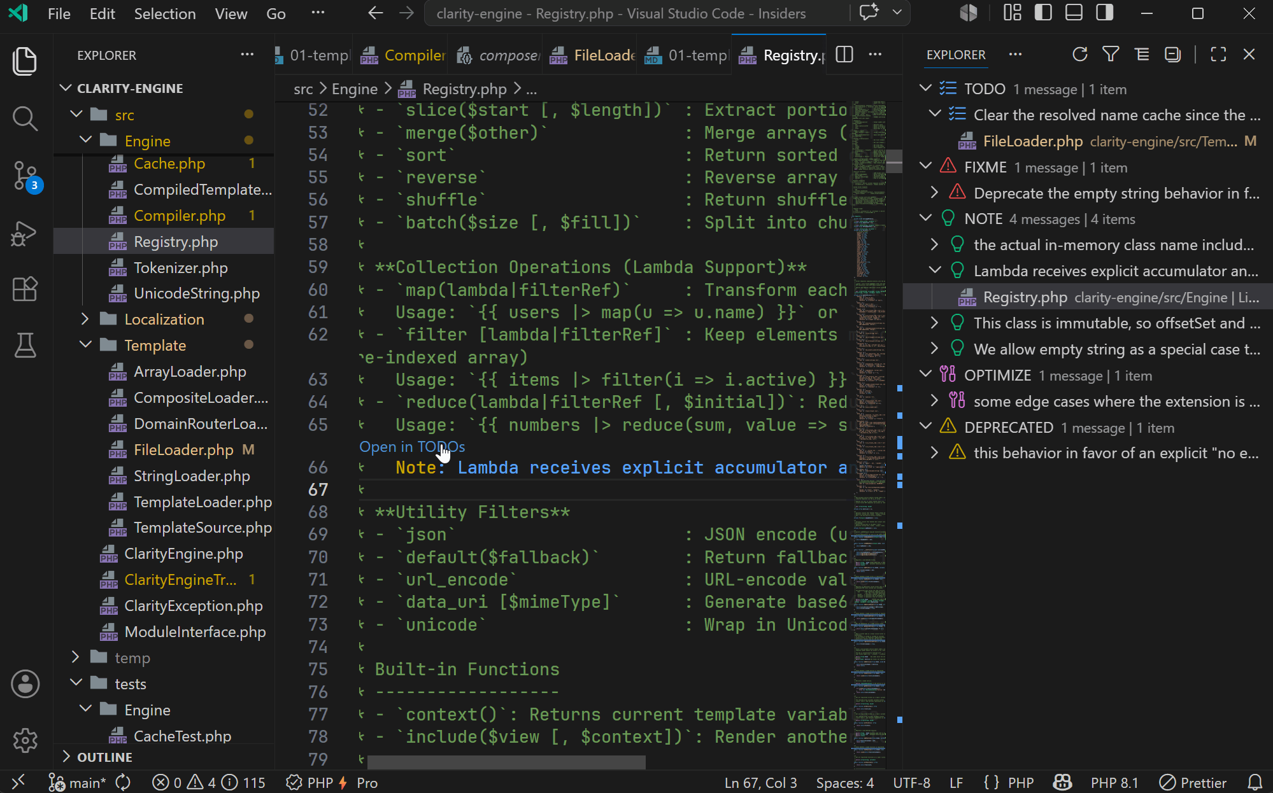This screenshot has width=1273, height=793.
Task: Open Customize Layout options
Action: (x=1013, y=13)
